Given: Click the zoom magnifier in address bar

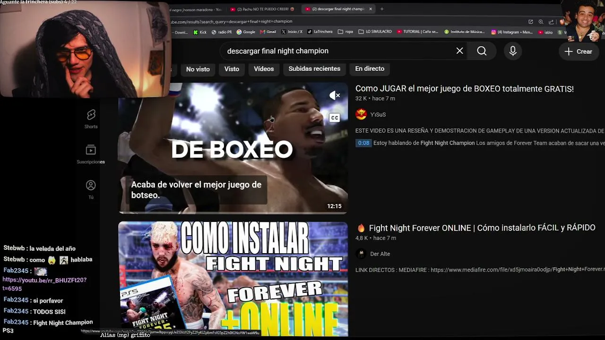Looking at the screenshot, I should pyautogui.click(x=541, y=22).
